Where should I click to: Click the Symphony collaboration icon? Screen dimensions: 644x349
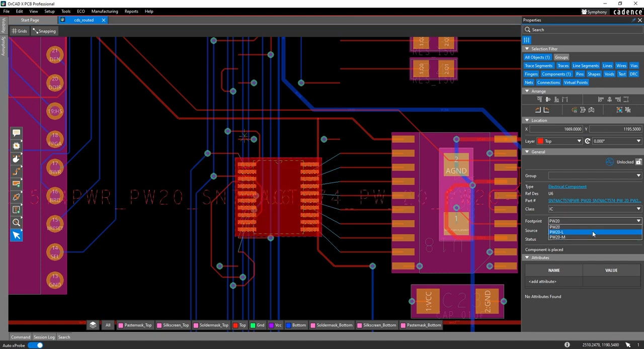point(584,12)
